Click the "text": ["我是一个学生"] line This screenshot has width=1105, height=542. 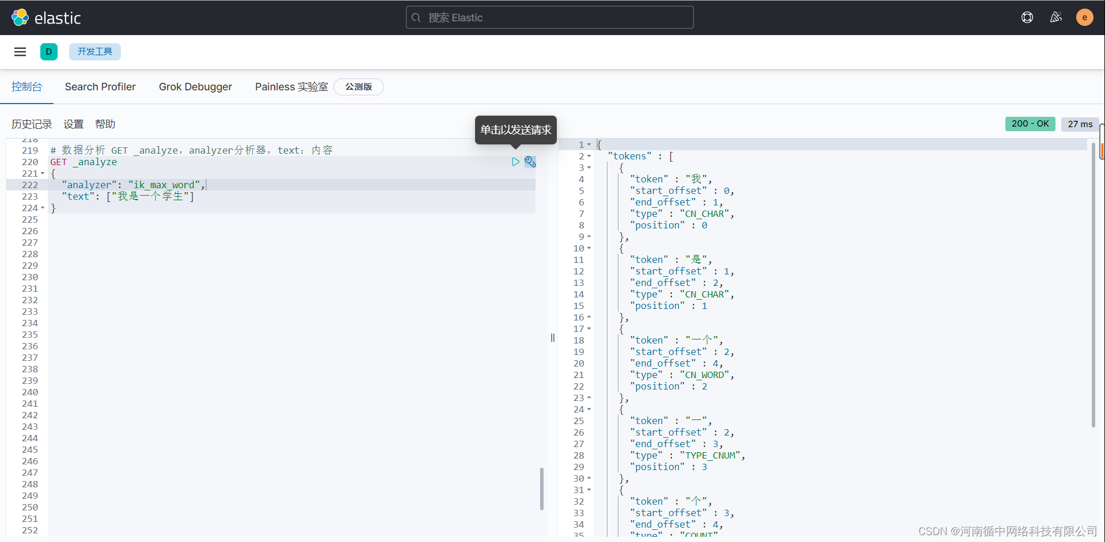(128, 196)
